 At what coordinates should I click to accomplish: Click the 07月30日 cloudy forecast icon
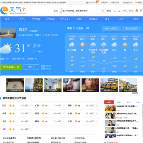point(114,44)
